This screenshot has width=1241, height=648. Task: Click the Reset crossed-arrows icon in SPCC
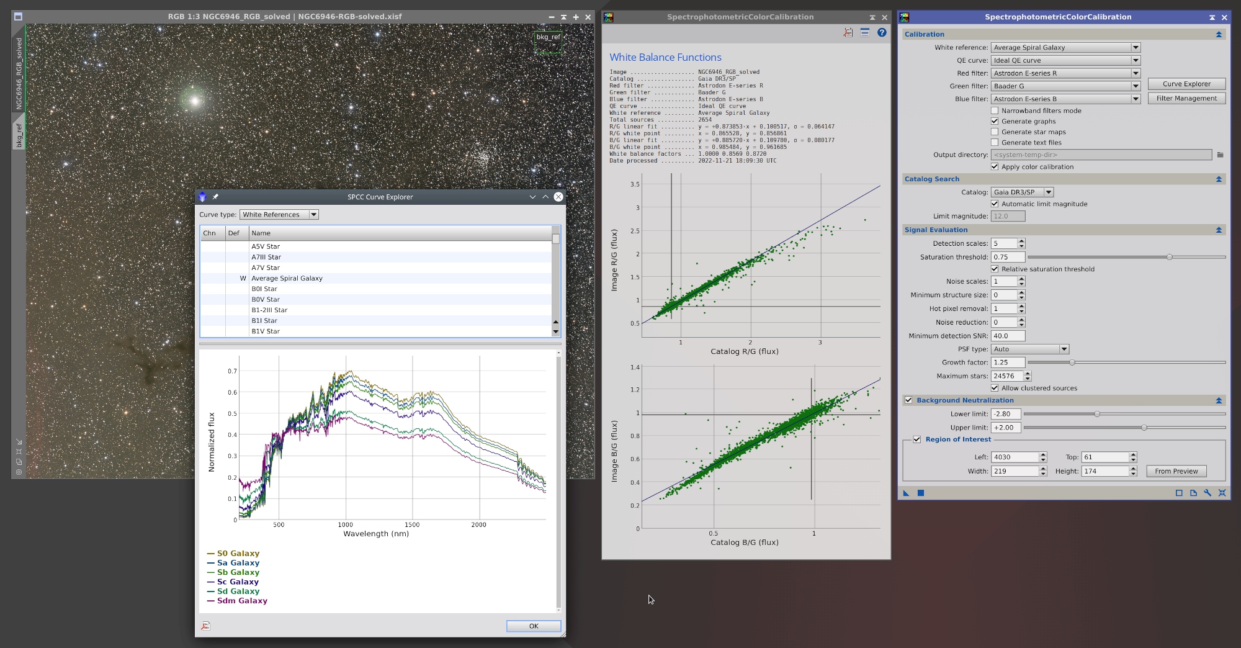pyautogui.click(x=1222, y=493)
